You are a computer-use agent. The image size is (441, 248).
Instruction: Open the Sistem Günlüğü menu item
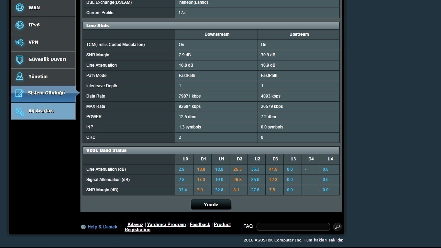[x=43, y=94]
